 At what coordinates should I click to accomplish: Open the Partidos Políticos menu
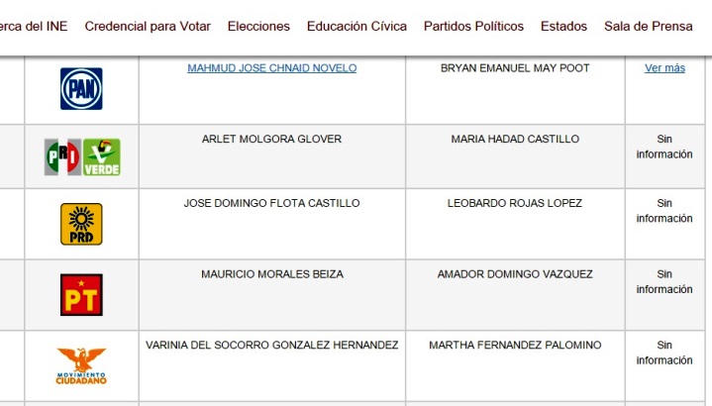click(x=473, y=27)
